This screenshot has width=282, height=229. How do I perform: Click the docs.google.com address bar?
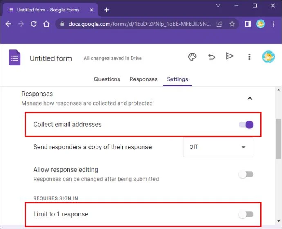pos(139,24)
